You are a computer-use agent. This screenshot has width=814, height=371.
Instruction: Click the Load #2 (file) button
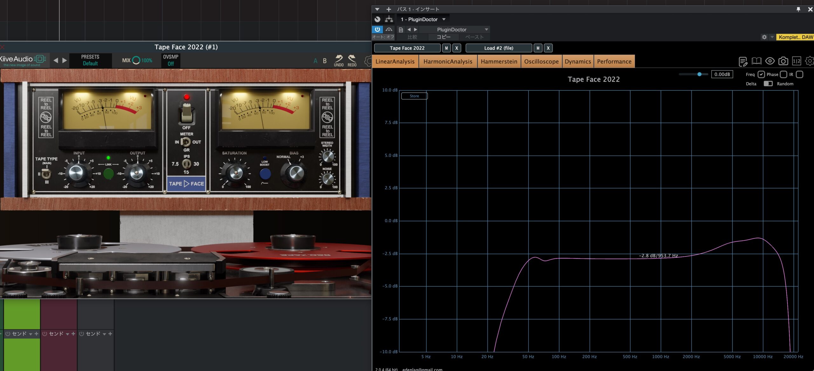498,48
